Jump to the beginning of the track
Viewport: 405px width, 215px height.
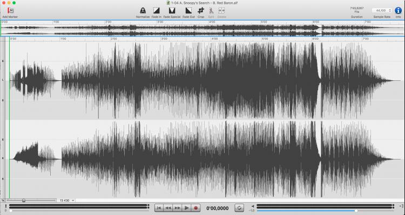click(x=159, y=208)
